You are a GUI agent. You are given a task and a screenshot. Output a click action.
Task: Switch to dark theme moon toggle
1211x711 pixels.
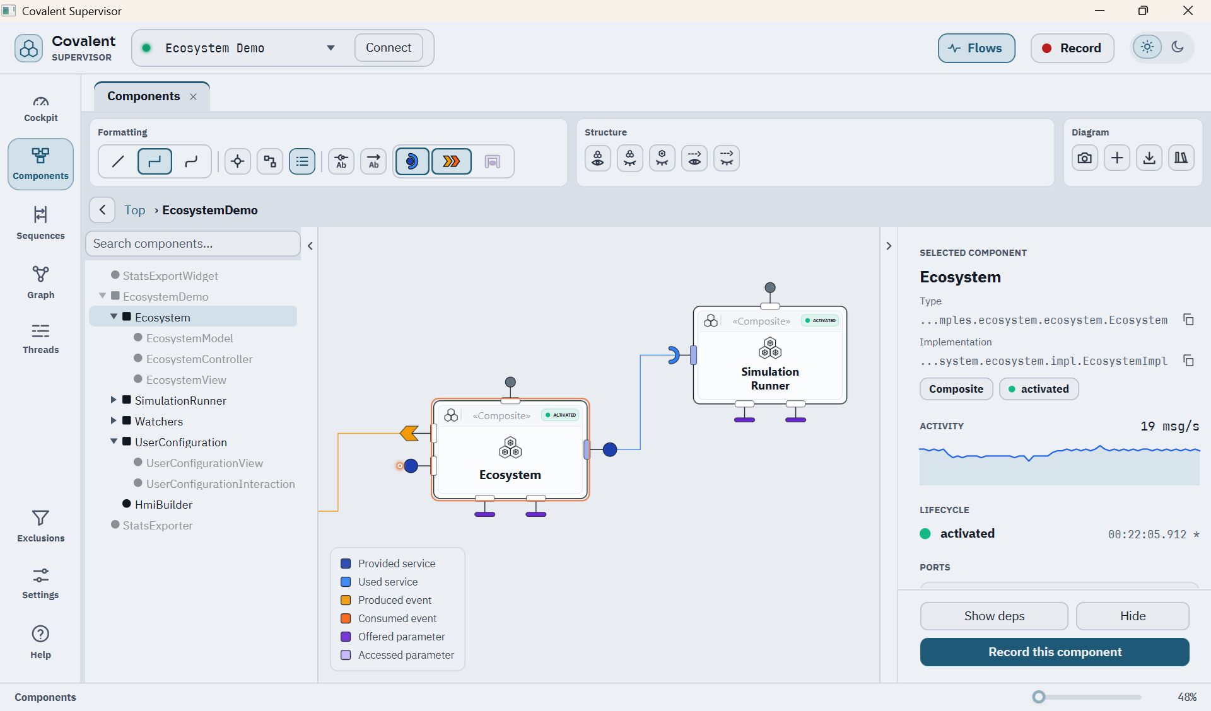tap(1178, 47)
